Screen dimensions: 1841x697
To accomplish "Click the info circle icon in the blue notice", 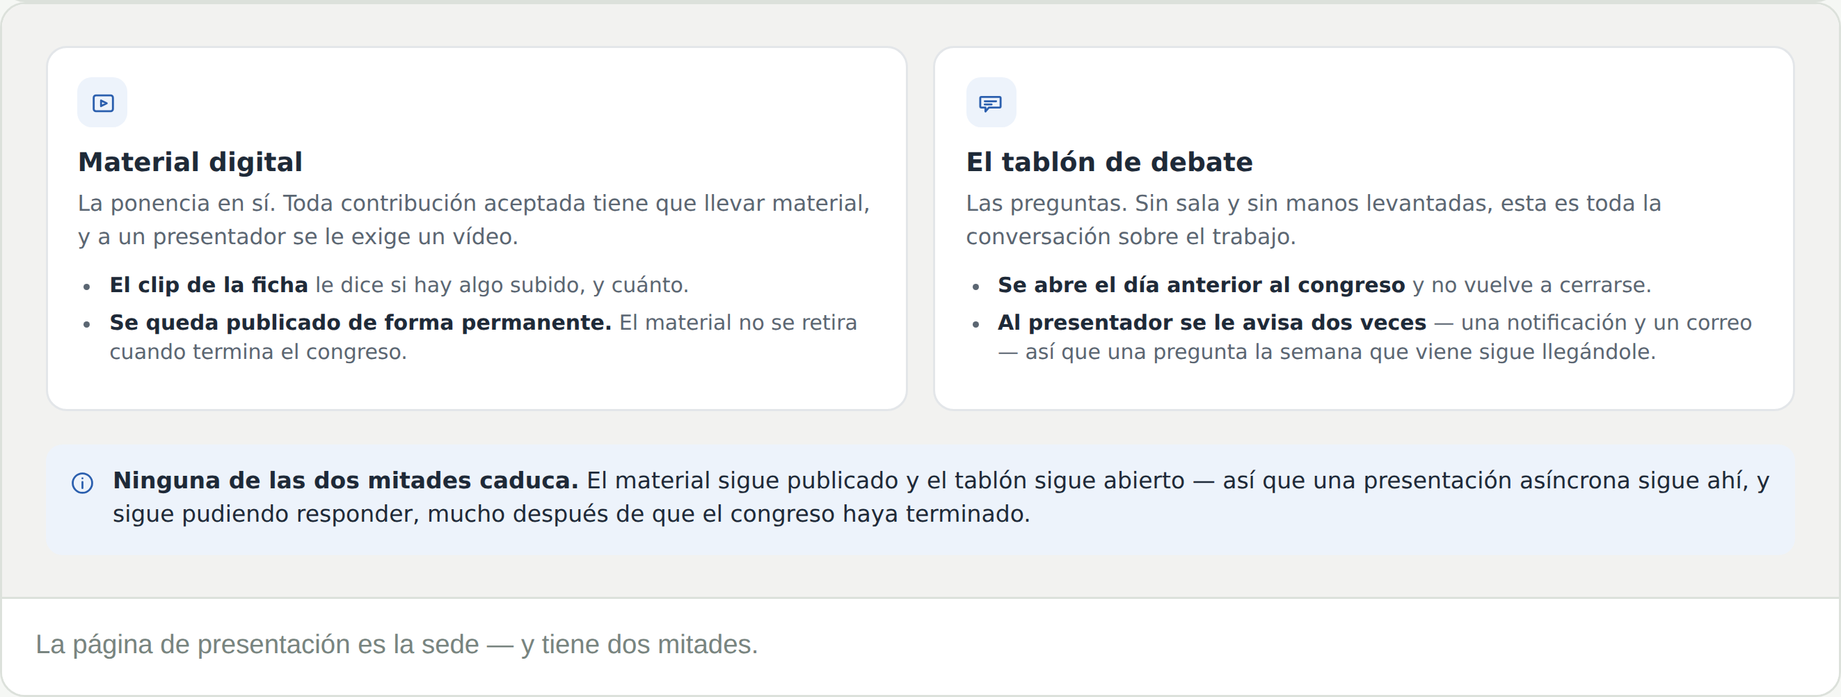I will [x=82, y=483].
